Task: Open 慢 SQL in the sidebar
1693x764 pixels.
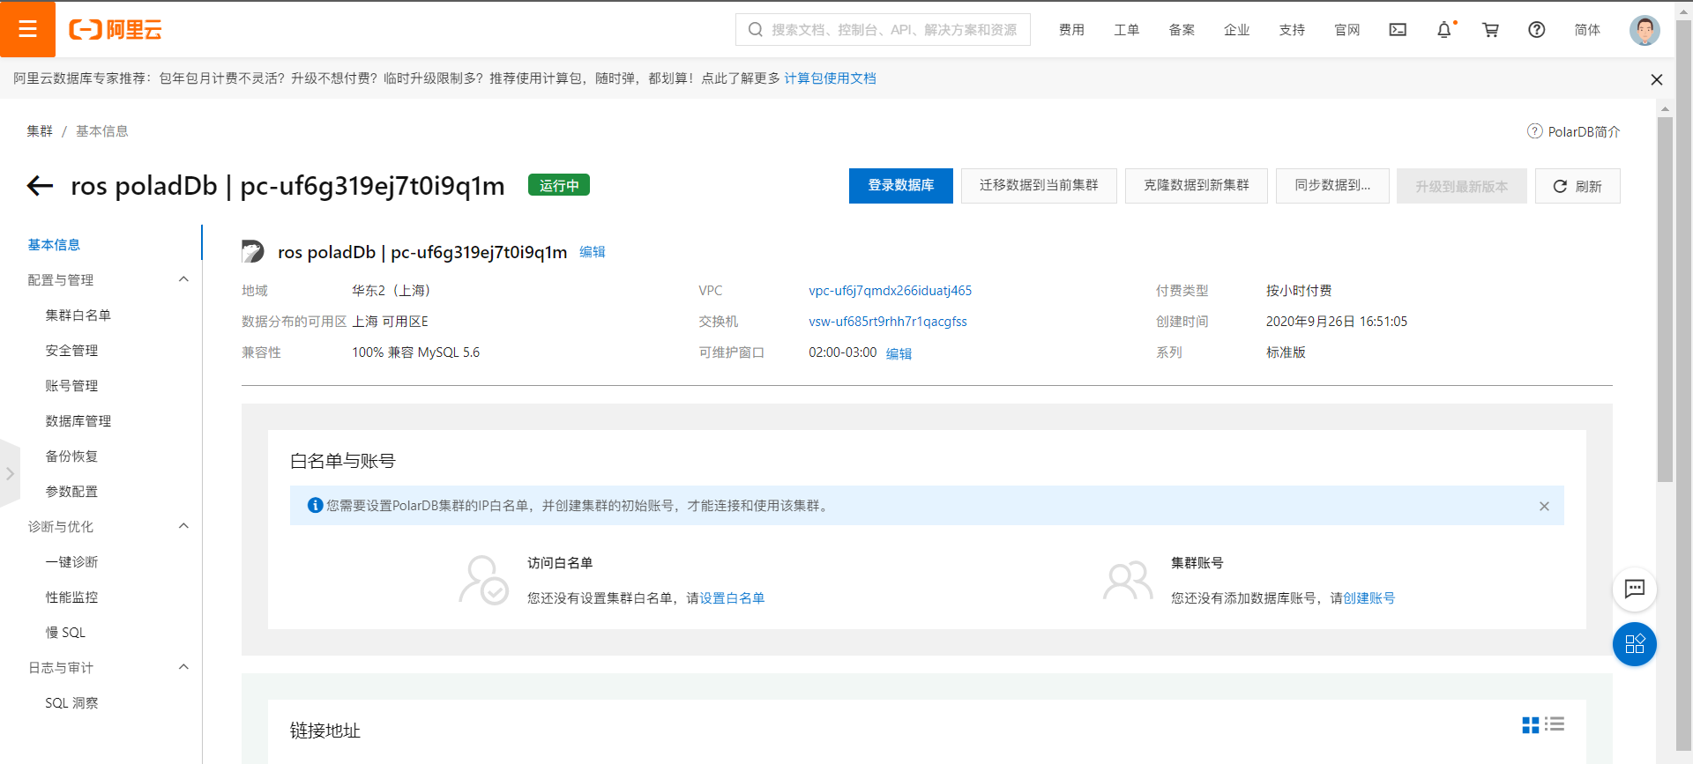Action: [65, 632]
